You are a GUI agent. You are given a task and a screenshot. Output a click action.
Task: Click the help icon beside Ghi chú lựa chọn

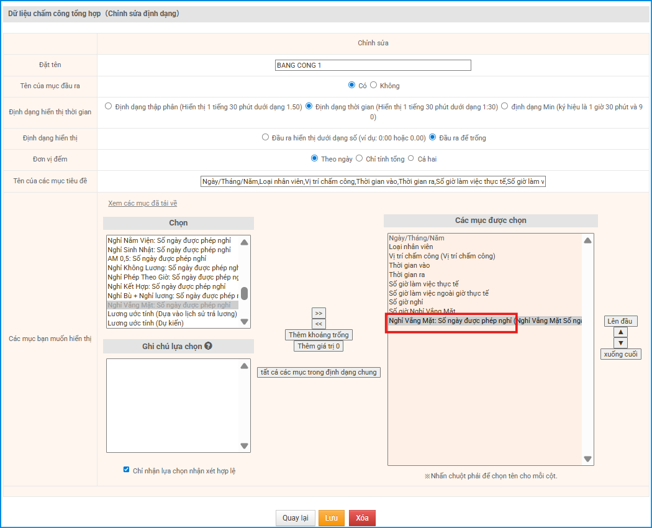pyautogui.click(x=209, y=346)
